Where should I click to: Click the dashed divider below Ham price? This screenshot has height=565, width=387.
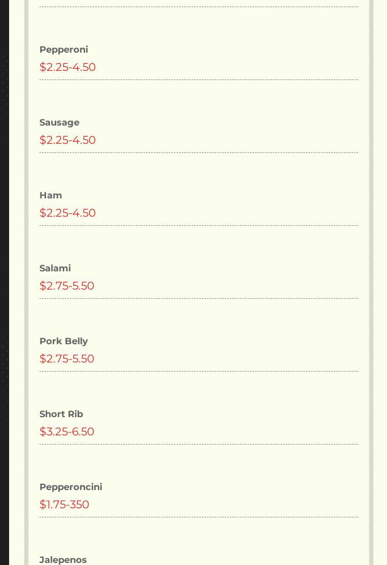click(x=199, y=226)
